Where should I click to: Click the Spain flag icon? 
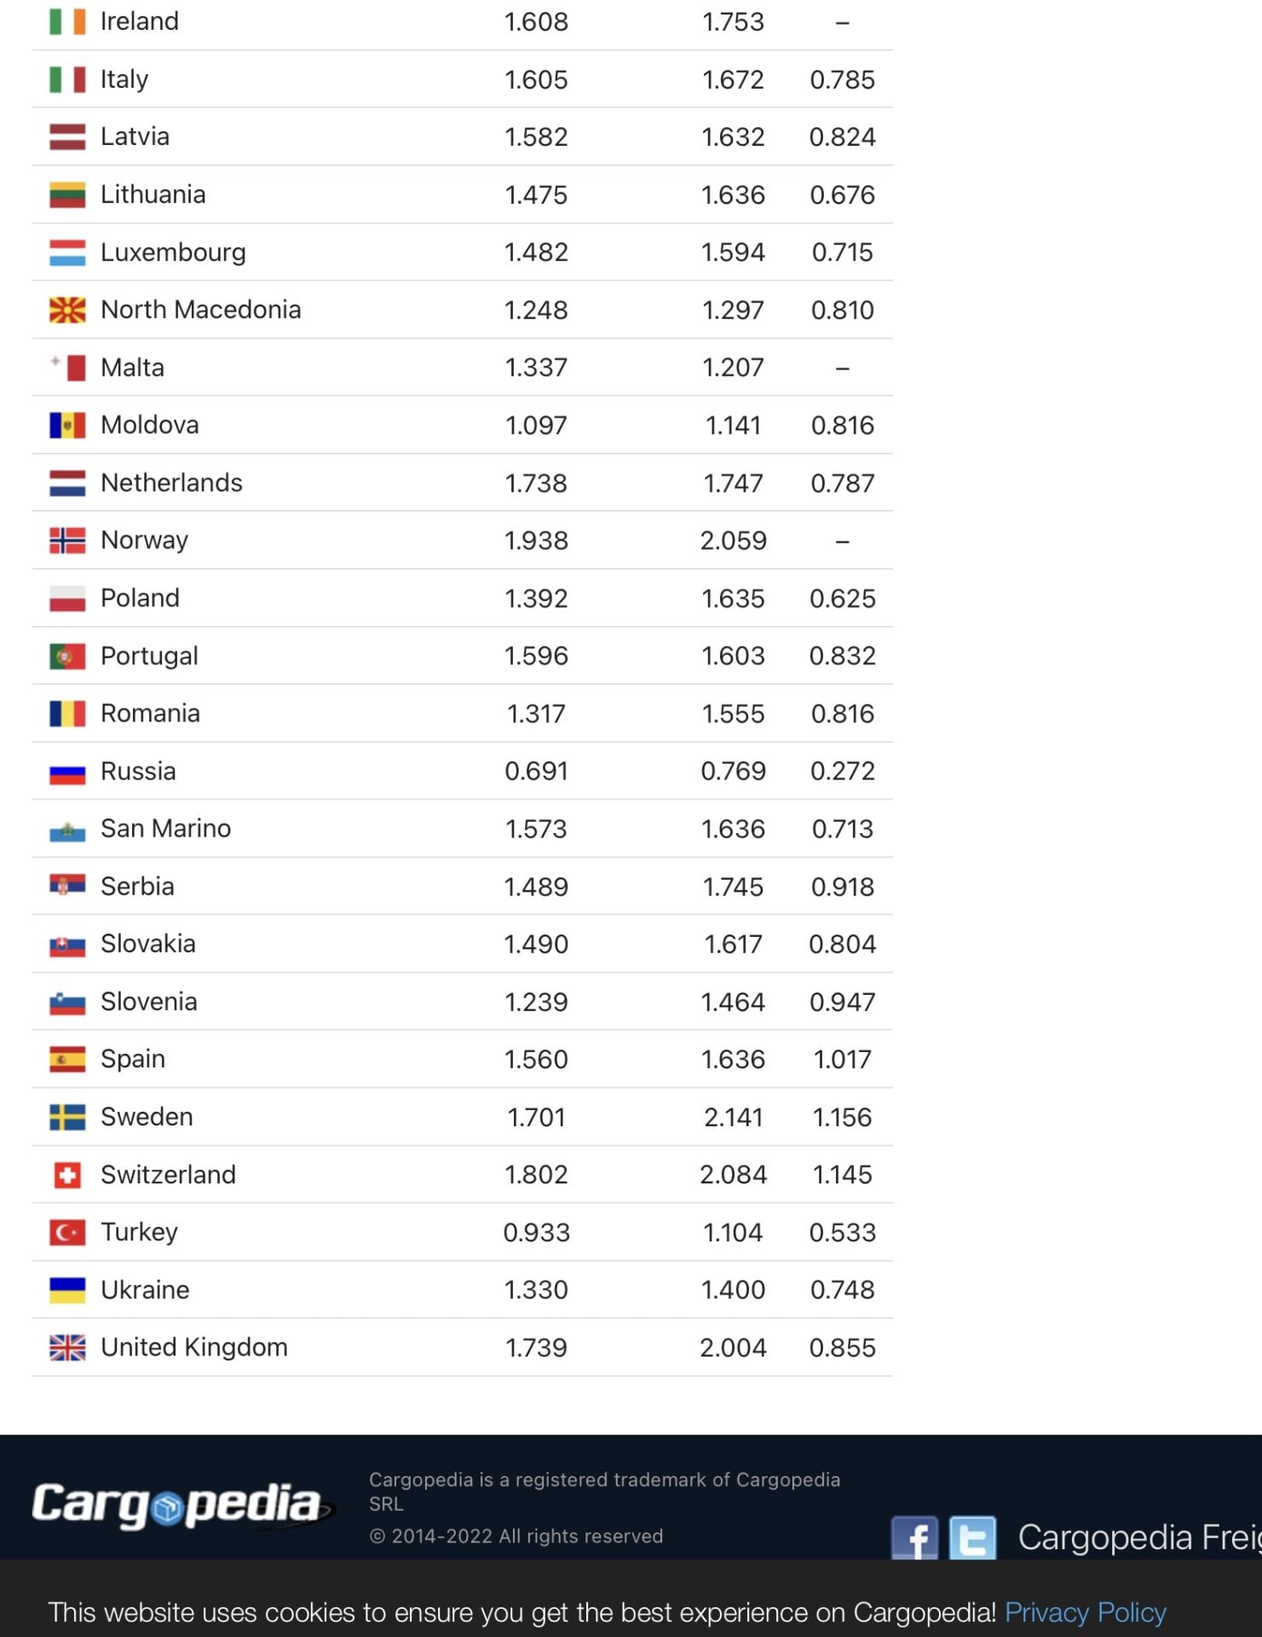point(67,1060)
